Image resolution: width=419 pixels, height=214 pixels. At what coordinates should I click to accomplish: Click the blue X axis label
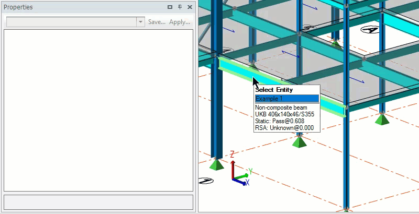[247, 183]
